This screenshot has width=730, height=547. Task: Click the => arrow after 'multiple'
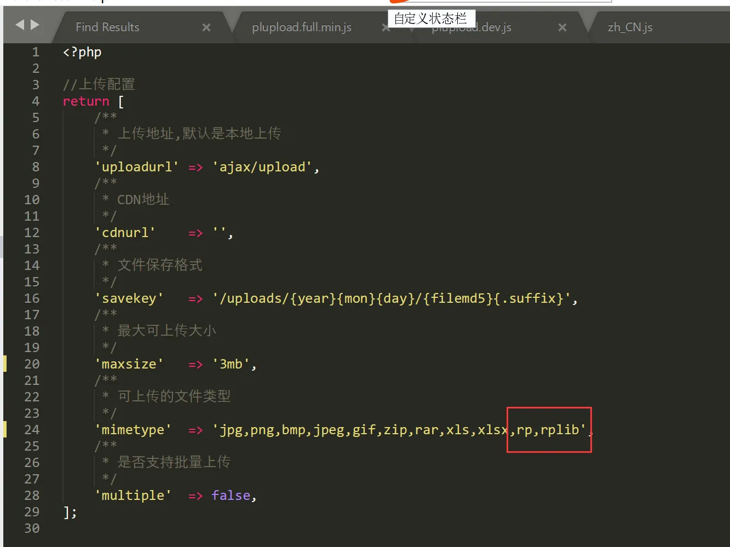(196, 496)
